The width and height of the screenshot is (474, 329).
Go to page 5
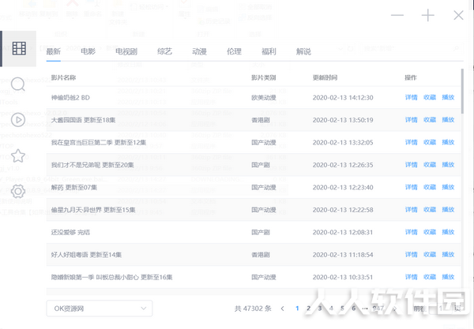342,308
